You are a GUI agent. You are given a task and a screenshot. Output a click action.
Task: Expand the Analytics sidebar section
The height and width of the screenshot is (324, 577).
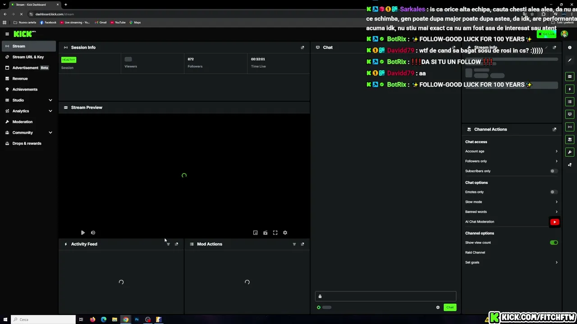29,111
